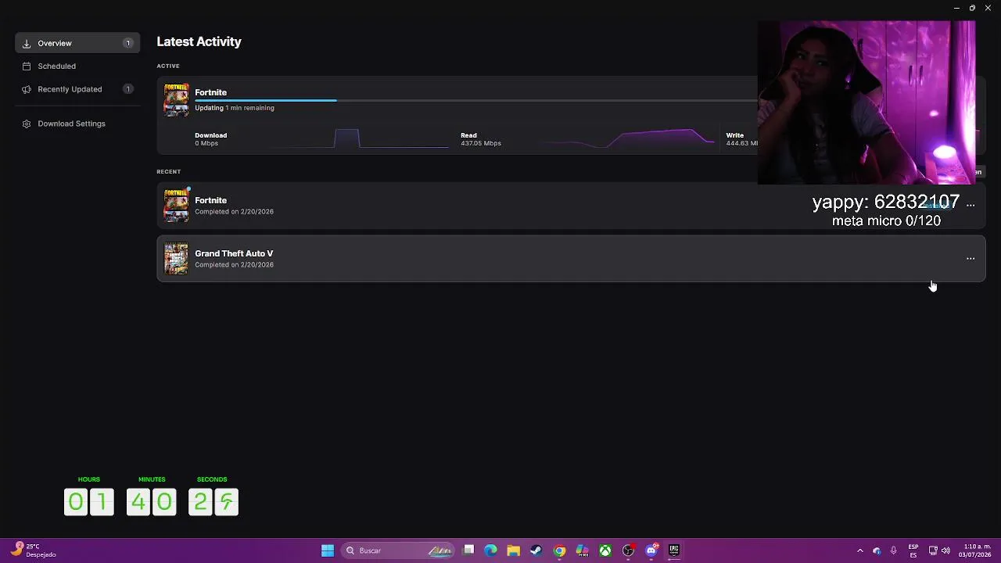Image resolution: width=1001 pixels, height=563 pixels.
Task: Click the Recently Updated megaphone icon
Action: tap(27, 89)
